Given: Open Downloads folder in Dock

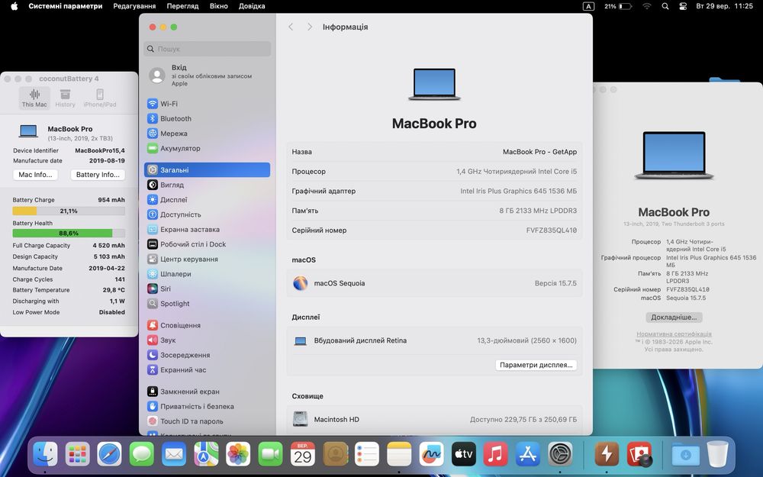Looking at the screenshot, I should (686, 454).
